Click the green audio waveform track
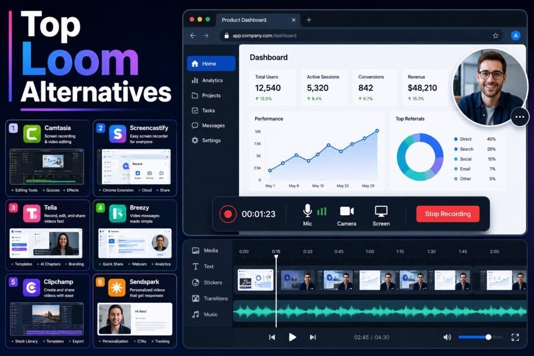This screenshot has width=534, height=356. [380, 311]
